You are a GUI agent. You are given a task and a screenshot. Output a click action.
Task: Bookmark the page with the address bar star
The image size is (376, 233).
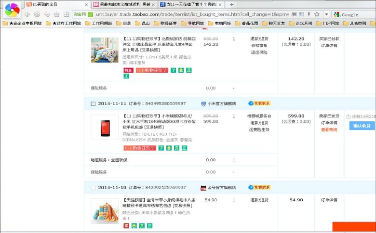click(317, 14)
